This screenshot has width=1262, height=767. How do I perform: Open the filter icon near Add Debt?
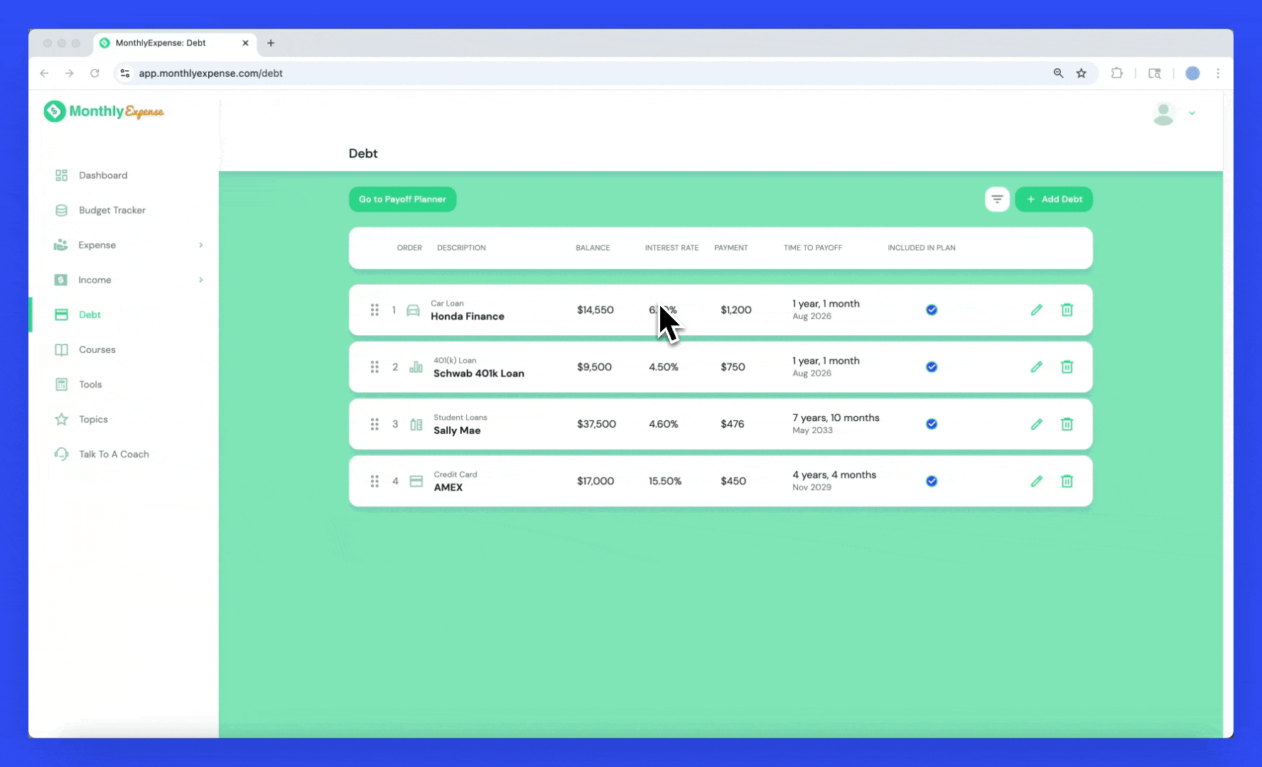(997, 199)
